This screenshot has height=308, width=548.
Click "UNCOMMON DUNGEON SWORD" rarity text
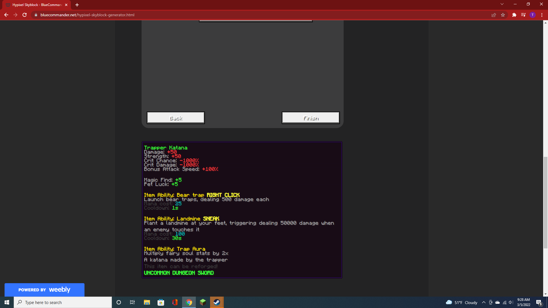[179, 273]
